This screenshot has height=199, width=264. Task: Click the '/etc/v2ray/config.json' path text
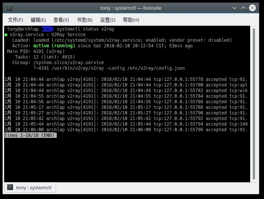point(156,68)
